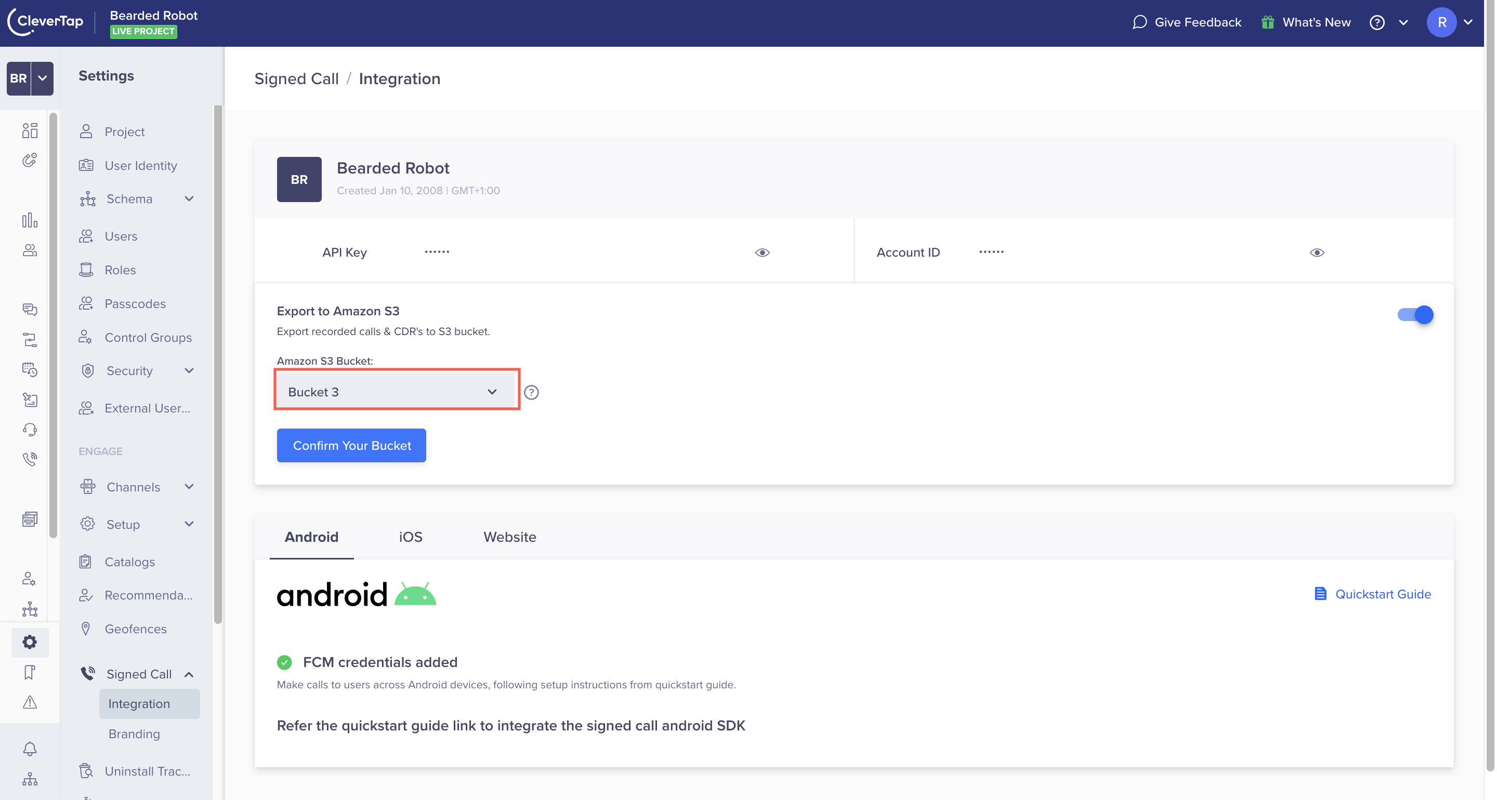This screenshot has width=1497, height=800.
Task: Open the Branding submenu item
Action: pyautogui.click(x=134, y=734)
